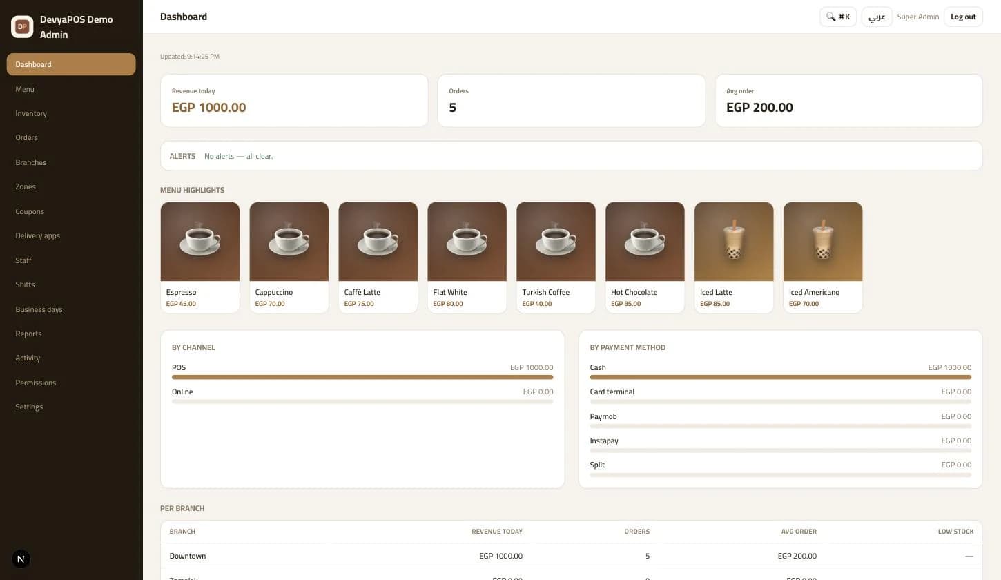
Task: Click the POS channel progress bar
Action: (x=362, y=377)
